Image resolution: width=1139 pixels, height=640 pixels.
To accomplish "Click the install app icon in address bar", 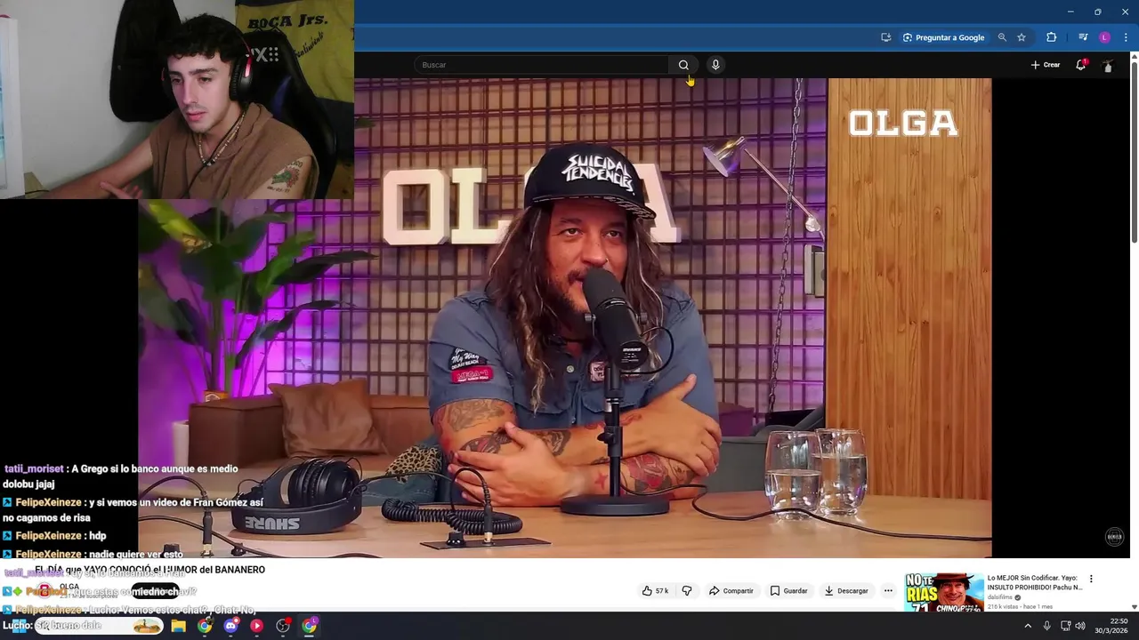I will 885,37.
